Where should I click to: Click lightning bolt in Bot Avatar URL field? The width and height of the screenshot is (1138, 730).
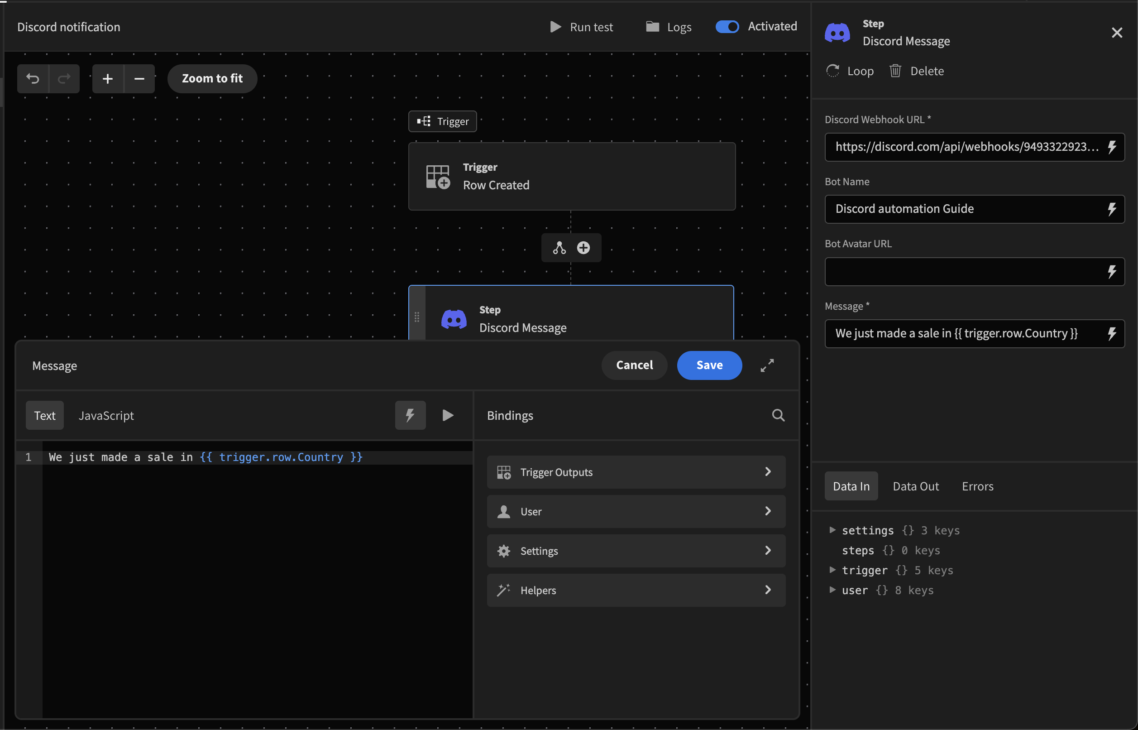1111,272
